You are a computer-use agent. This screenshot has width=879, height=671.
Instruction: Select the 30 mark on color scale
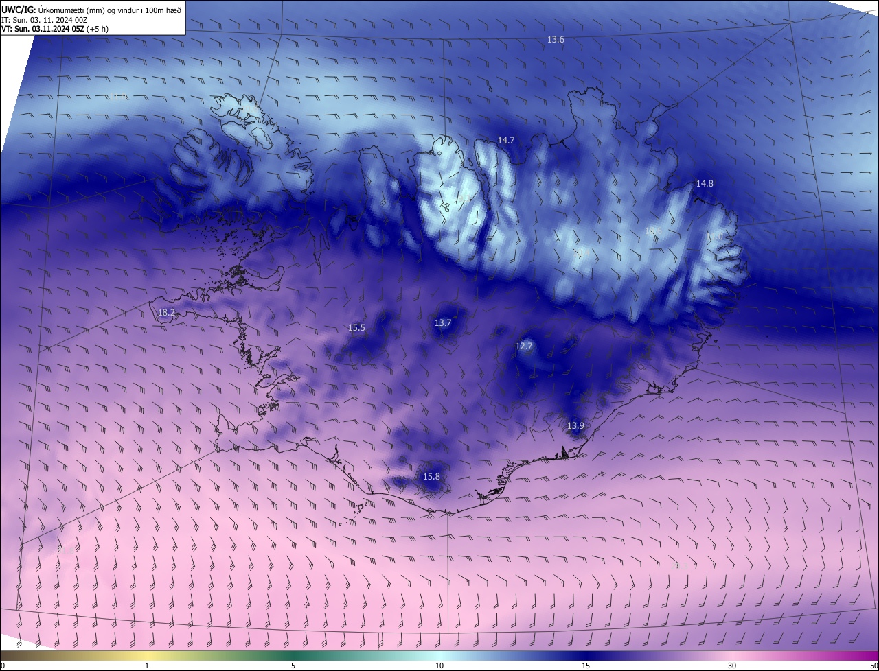tap(732, 666)
